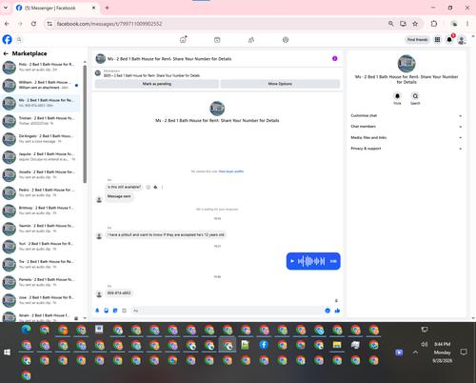This screenshot has width=476, height=383.
Task: Open Facebook notifications bell
Action: point(449,40)
